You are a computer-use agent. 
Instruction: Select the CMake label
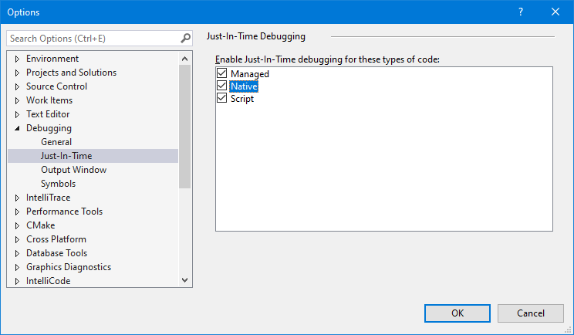(x=41, y=225)
